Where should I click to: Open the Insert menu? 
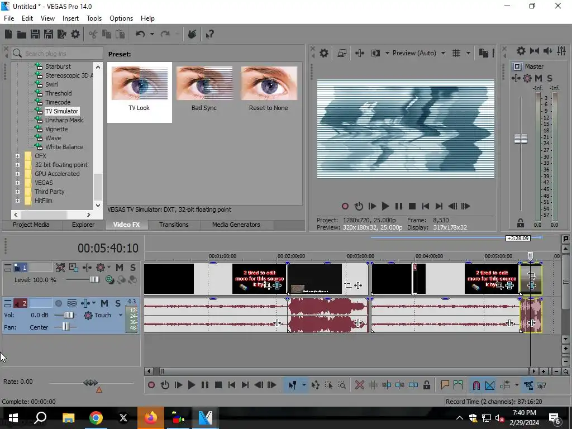pos(70,18)
